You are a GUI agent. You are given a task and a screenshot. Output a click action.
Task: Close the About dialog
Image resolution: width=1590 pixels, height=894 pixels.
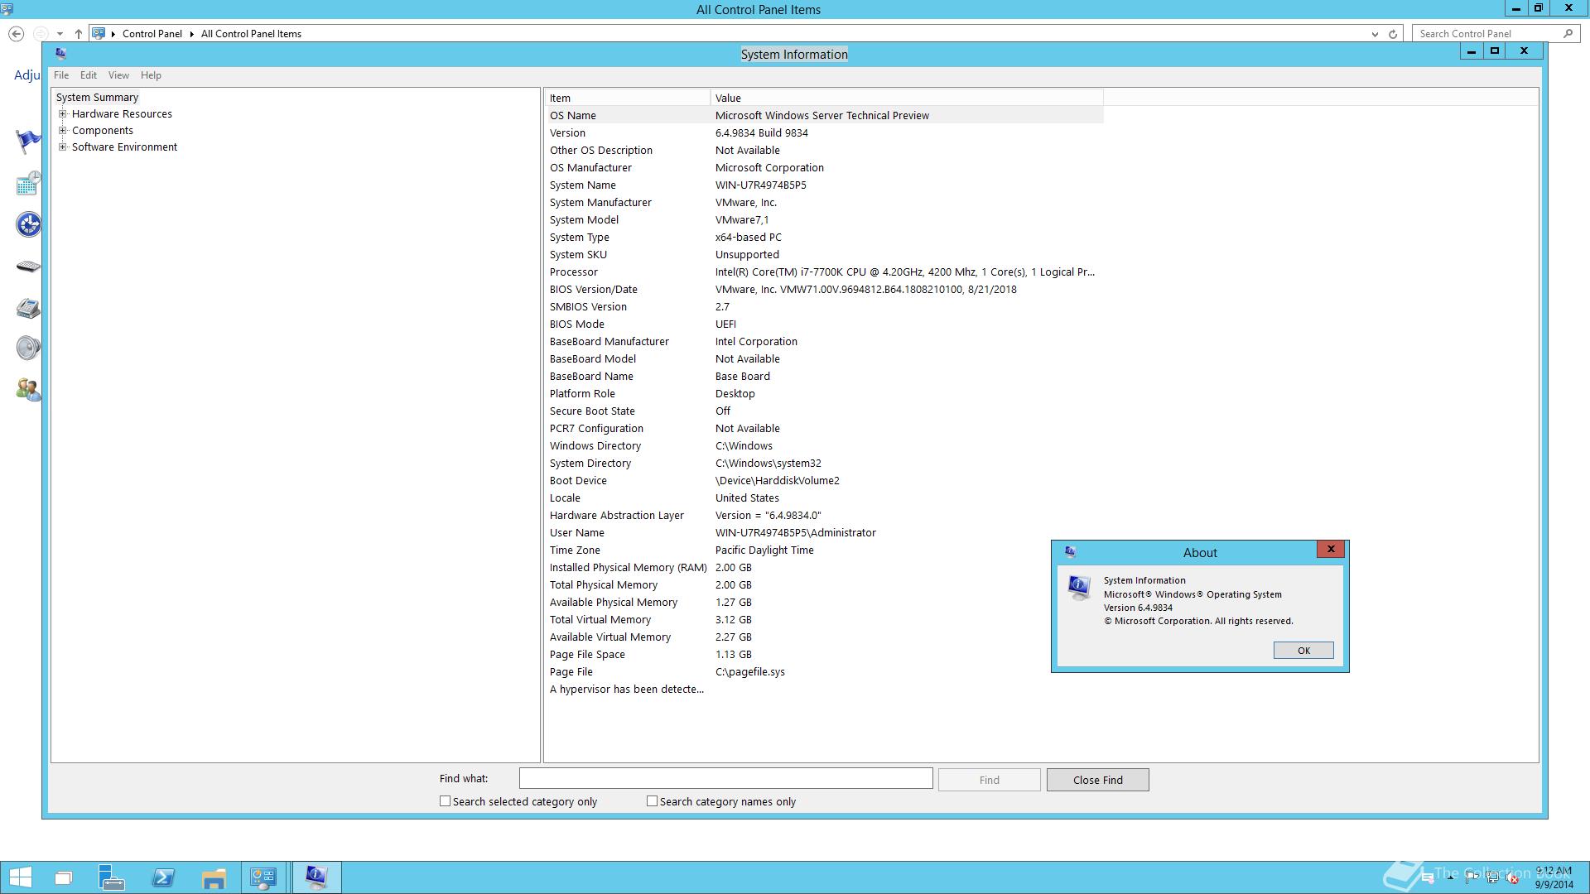click(1331, 549)
